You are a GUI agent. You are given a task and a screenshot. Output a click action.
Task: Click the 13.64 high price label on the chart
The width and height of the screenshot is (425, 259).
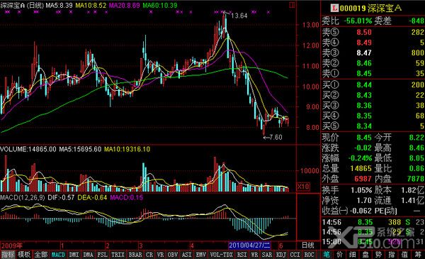(x=239, y=16)
